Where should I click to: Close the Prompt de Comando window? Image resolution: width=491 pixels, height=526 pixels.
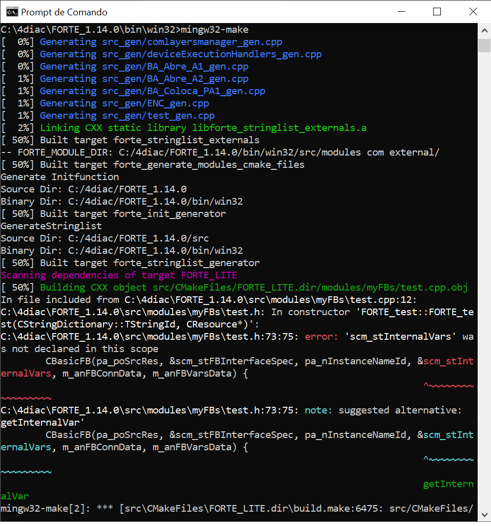(x=473, y=12)
